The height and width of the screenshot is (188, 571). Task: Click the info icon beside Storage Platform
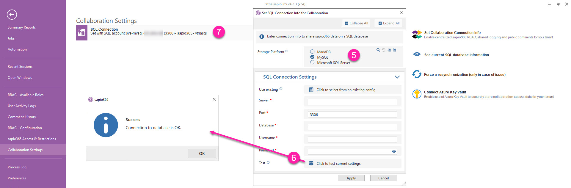(287, 51)
